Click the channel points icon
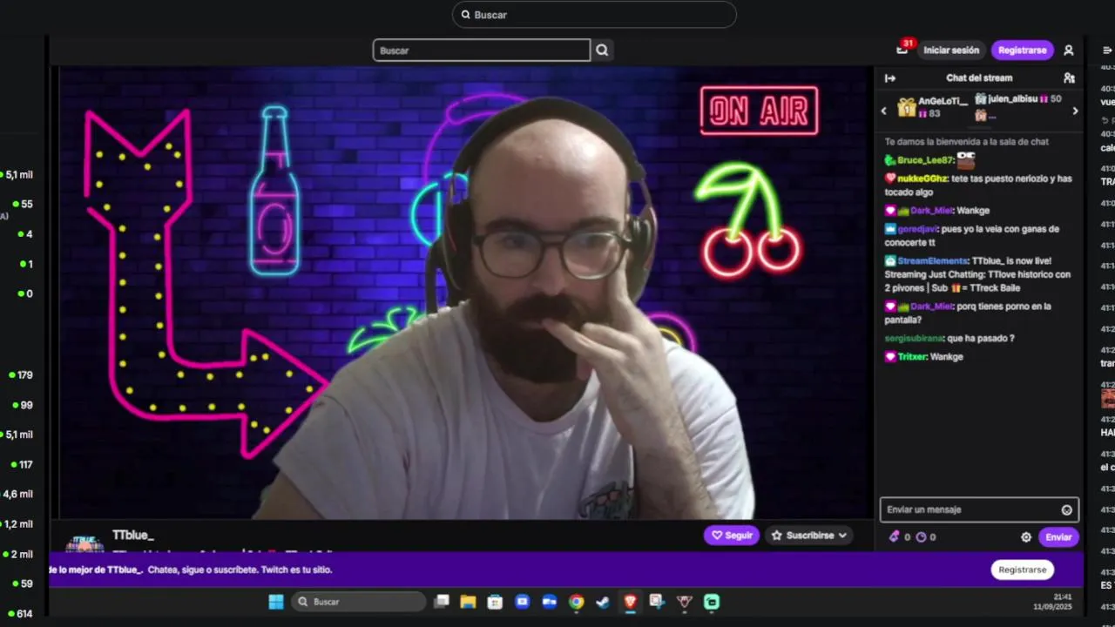 pos(921,537)
